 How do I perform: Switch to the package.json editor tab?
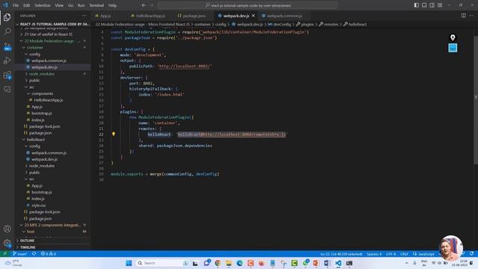point(194,16)
